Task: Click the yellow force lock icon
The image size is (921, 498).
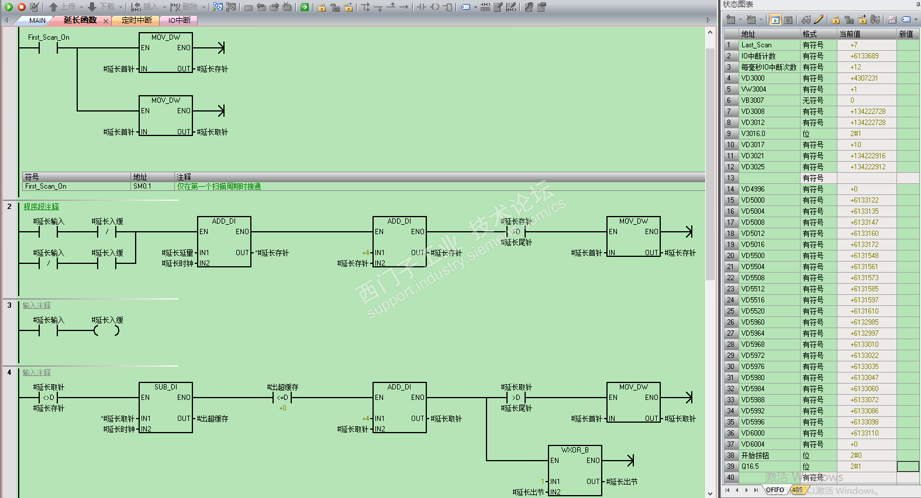Action: pyautogui.click(x=836, y=20)
